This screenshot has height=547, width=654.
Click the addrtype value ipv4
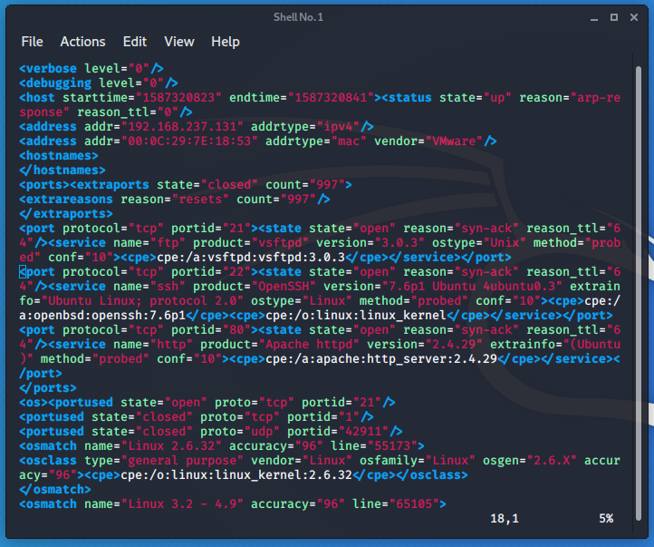pos(338,126)
